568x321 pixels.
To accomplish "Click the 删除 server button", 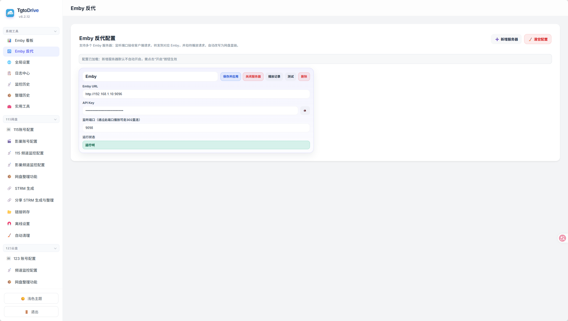I will click(304, 77).
